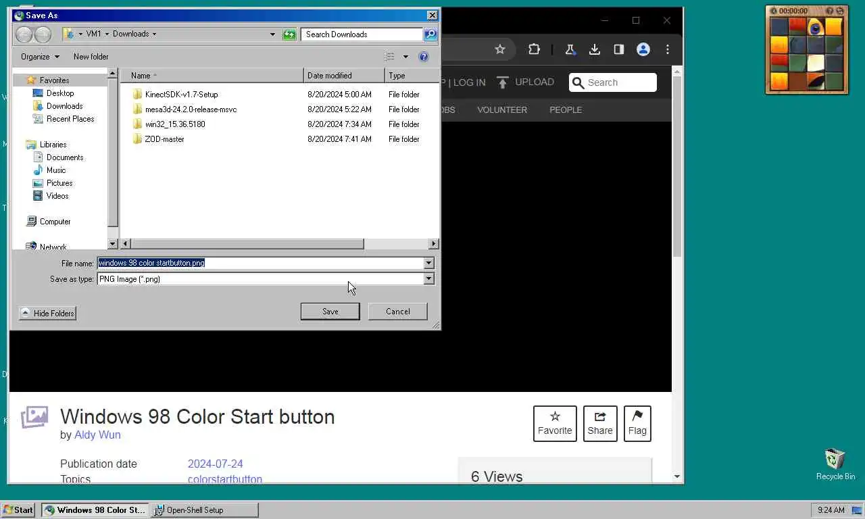The image size is (865, 519).
Task: Open browser downloads icon
Action: (595, 49)
